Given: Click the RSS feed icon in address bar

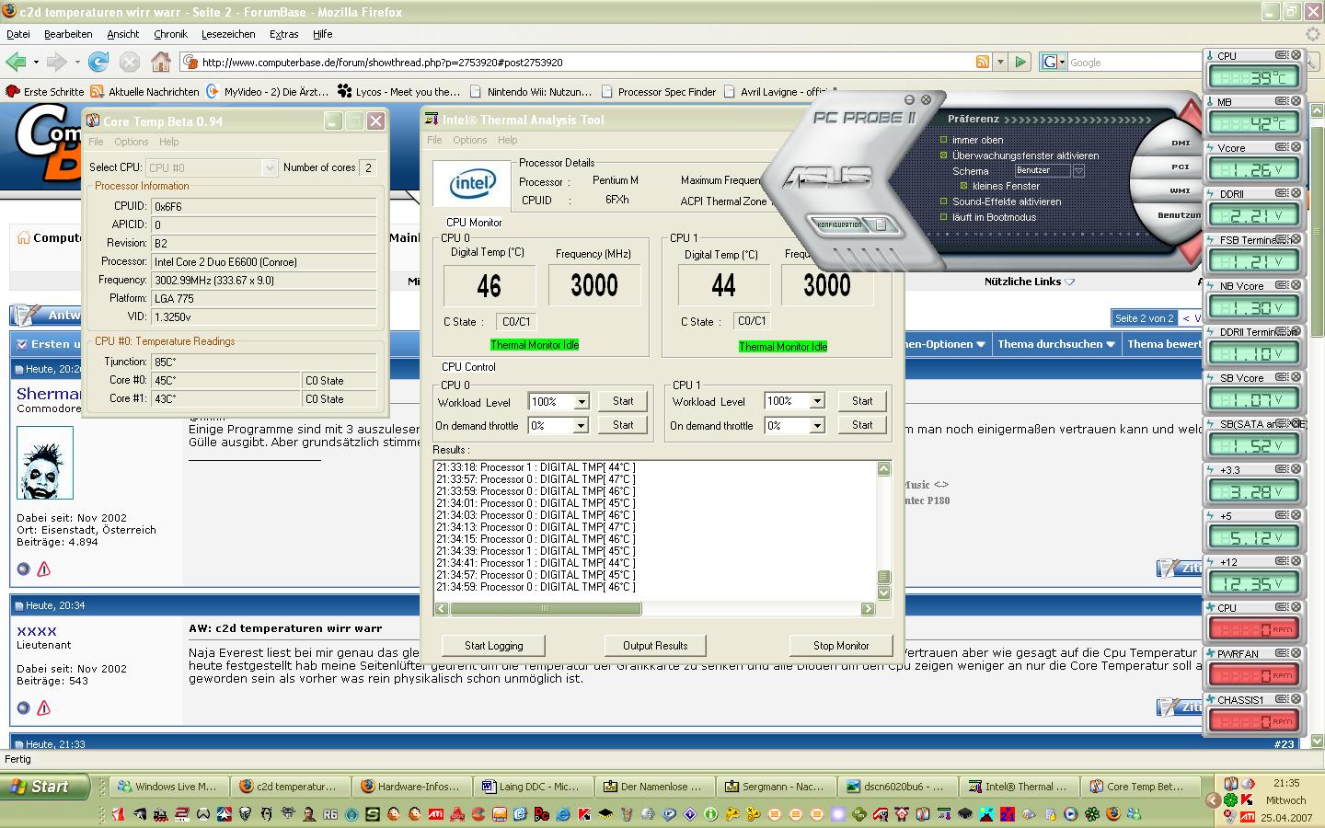Looking at the screenshot, I should tap(983, 62).
